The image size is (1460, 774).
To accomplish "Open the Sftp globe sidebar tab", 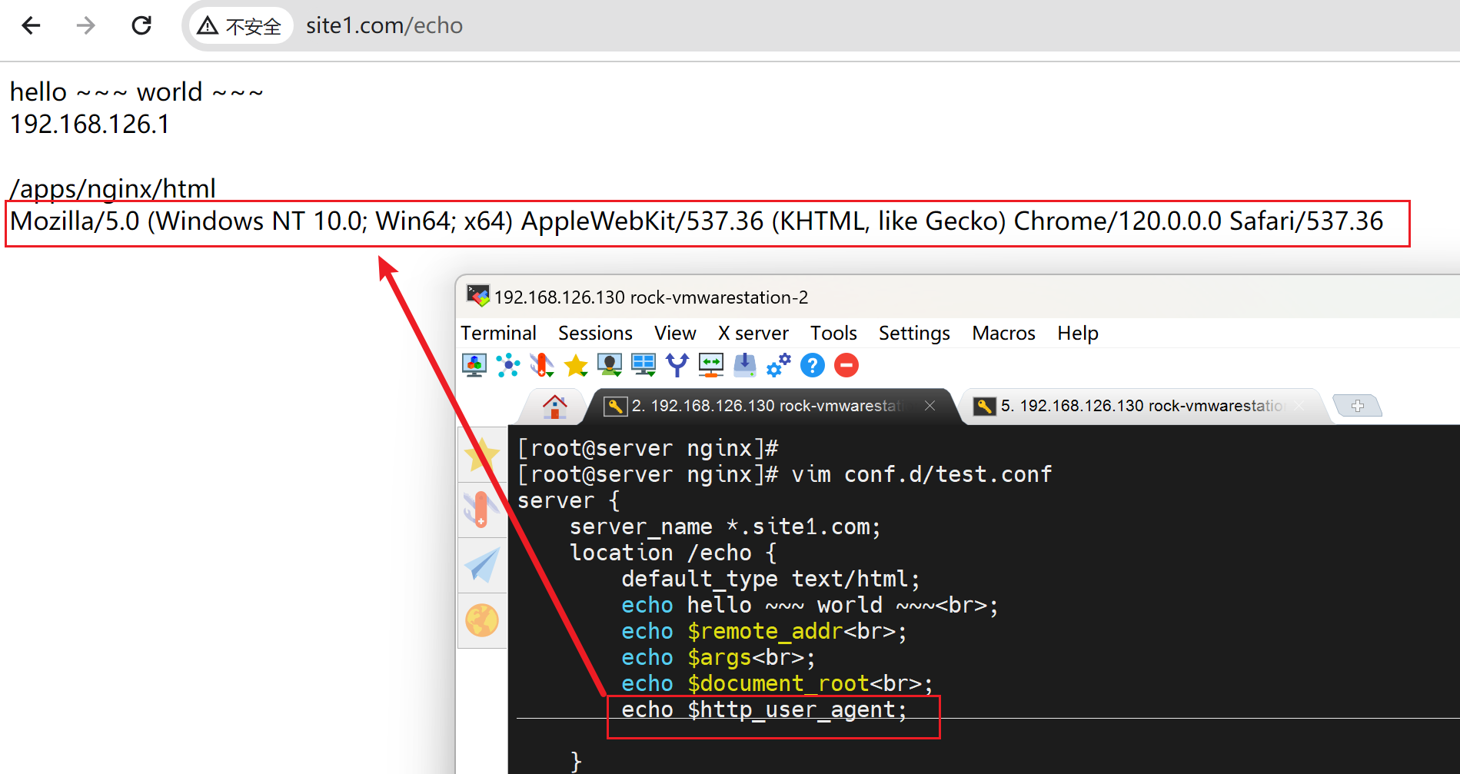I will point(482,620).
